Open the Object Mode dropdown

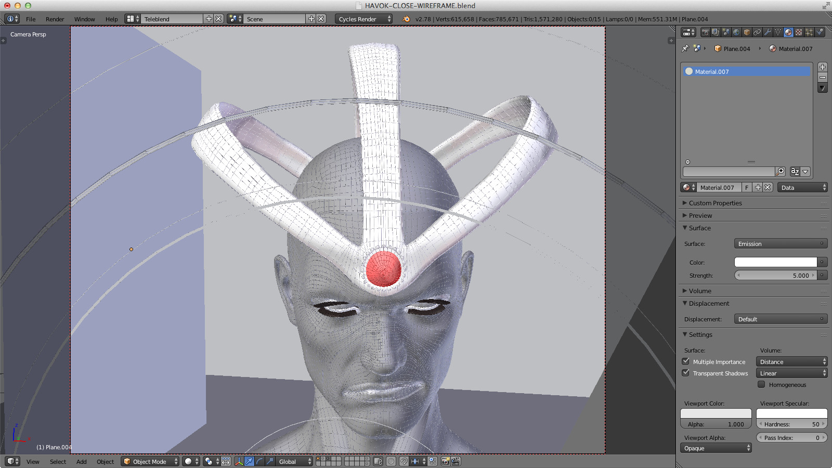tap(150, 461)
